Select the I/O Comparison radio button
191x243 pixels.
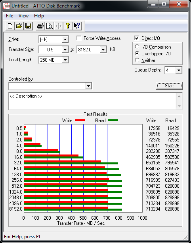coord(137,47)
